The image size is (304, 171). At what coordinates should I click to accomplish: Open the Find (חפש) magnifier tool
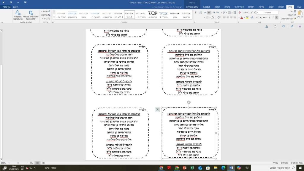point(49,11)
